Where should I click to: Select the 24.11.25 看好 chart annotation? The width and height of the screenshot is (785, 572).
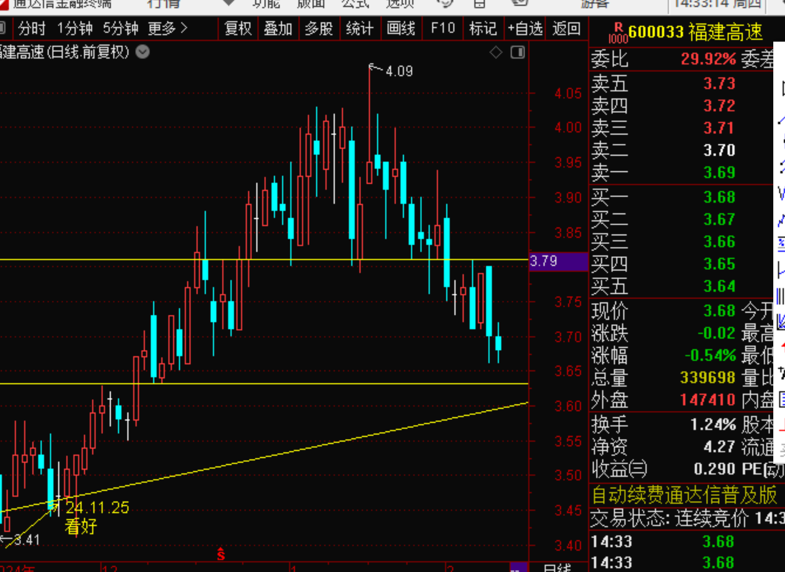click(96, 517)
